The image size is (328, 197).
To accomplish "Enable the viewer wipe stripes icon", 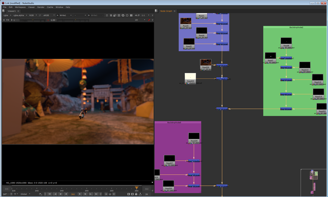I will tap(111, 15).
